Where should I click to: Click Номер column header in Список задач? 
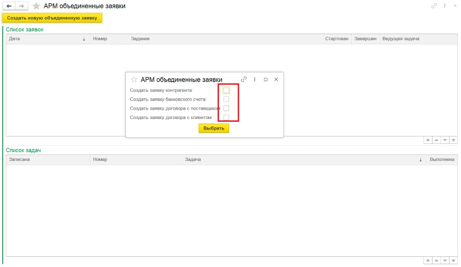click(136, 160)
